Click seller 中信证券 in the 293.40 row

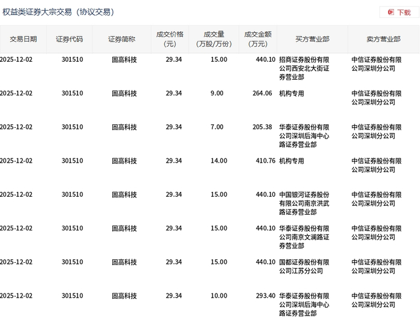point(376,300)
